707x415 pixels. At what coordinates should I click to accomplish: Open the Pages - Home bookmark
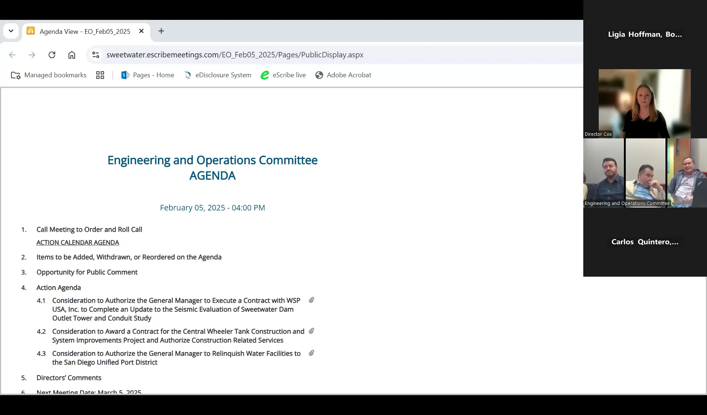point(148,75)
